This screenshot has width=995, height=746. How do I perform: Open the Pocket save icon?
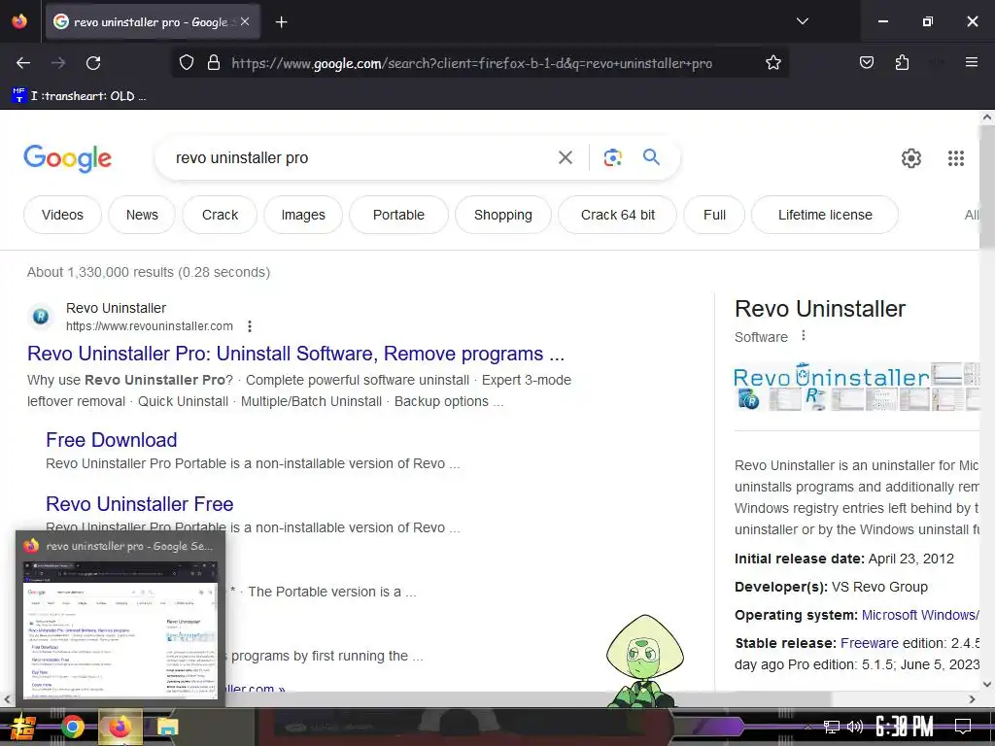click(866, 62)
